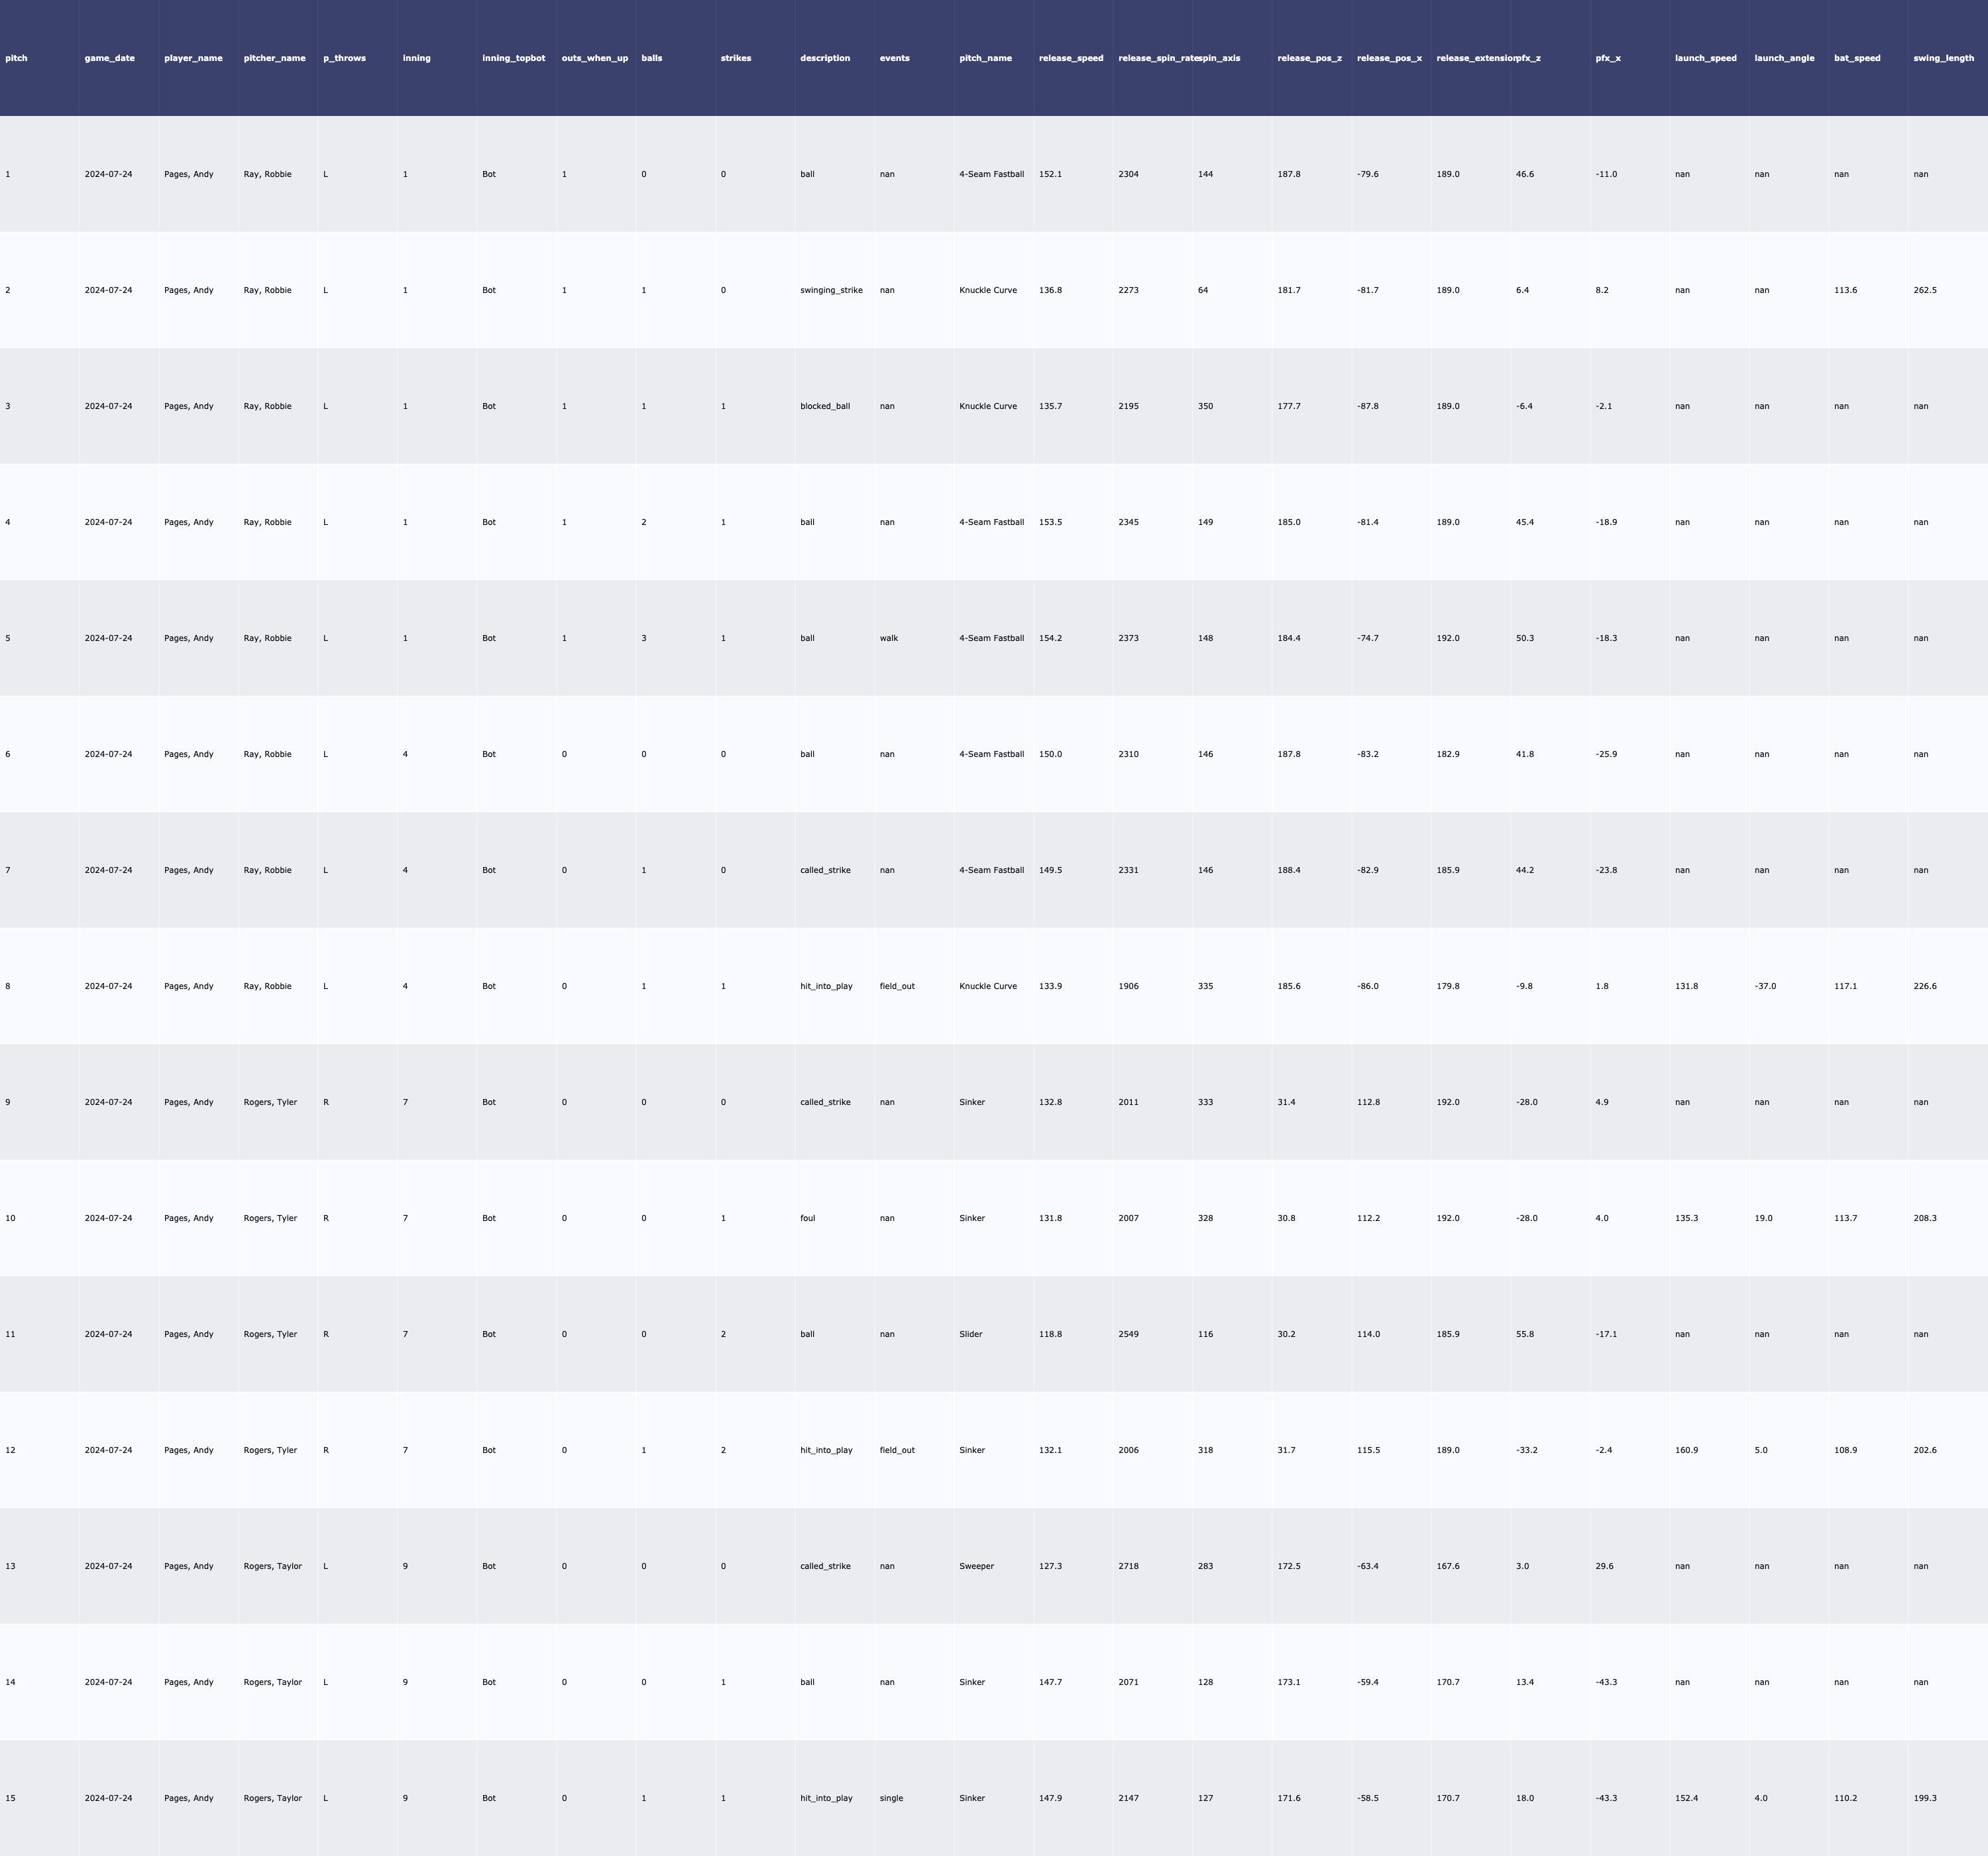1988x1856 pixels.
Task: Click the release_speed column header
Action: click(1071, 58)
